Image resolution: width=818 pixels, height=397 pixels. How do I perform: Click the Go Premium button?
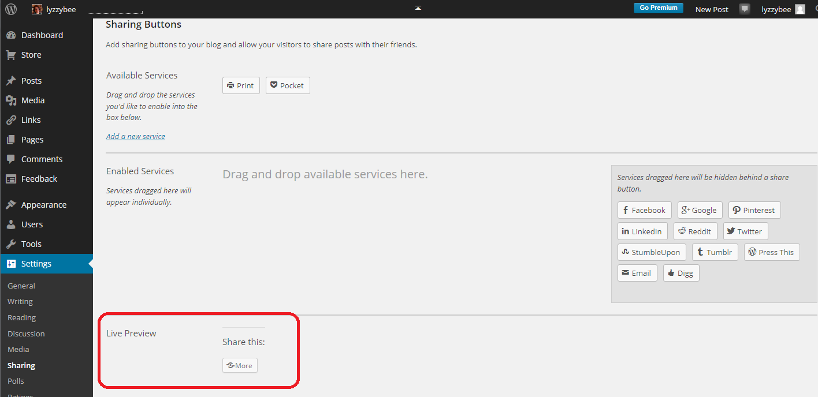coord(658,8)
